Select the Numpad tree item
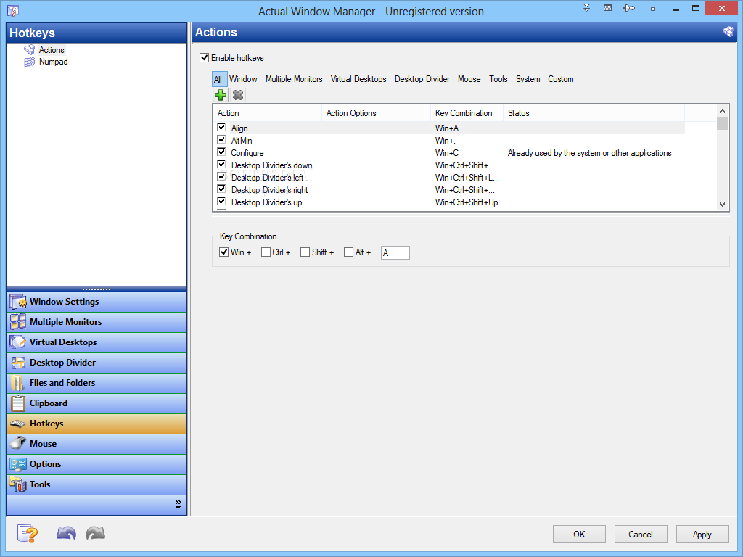 pos(54,62)
